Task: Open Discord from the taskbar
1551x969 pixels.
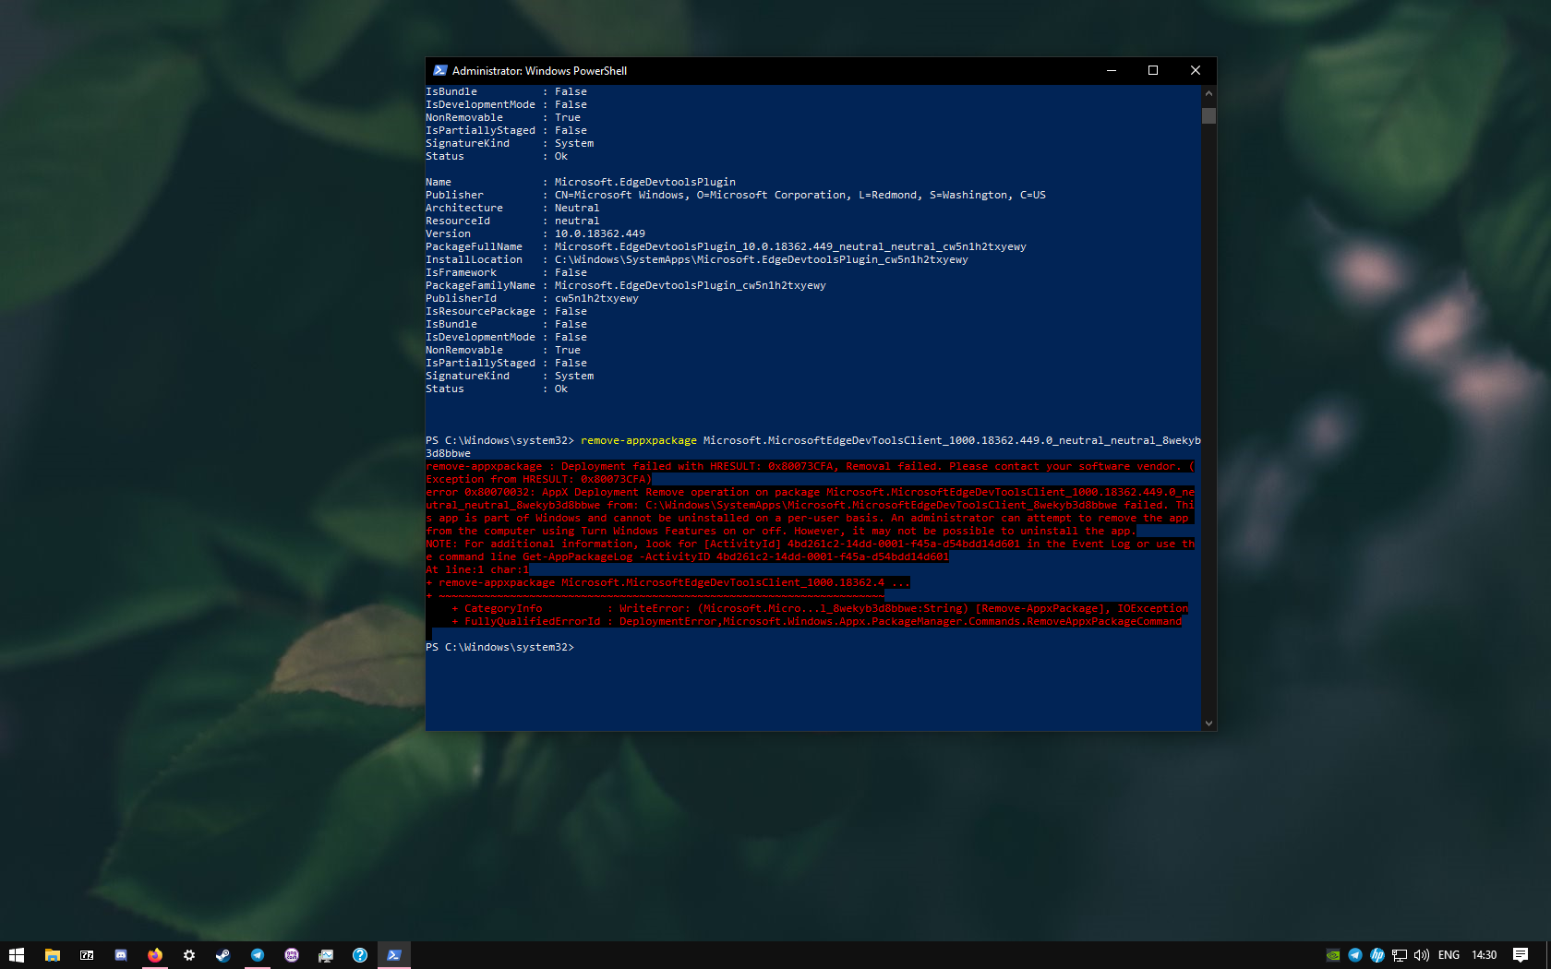Action: click(121, 955)
